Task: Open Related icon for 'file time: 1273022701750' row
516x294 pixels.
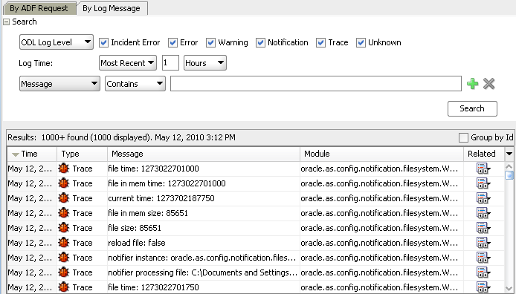Action: (x=483, y=287)
